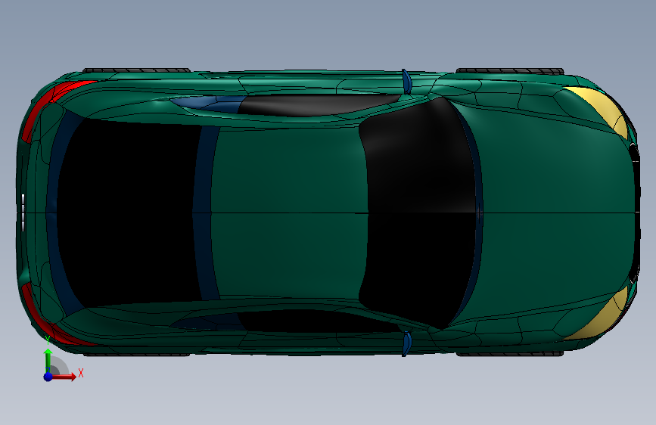Select the blue Z axis ball of the triad
The image size is (656, 425).
point(48,377)
